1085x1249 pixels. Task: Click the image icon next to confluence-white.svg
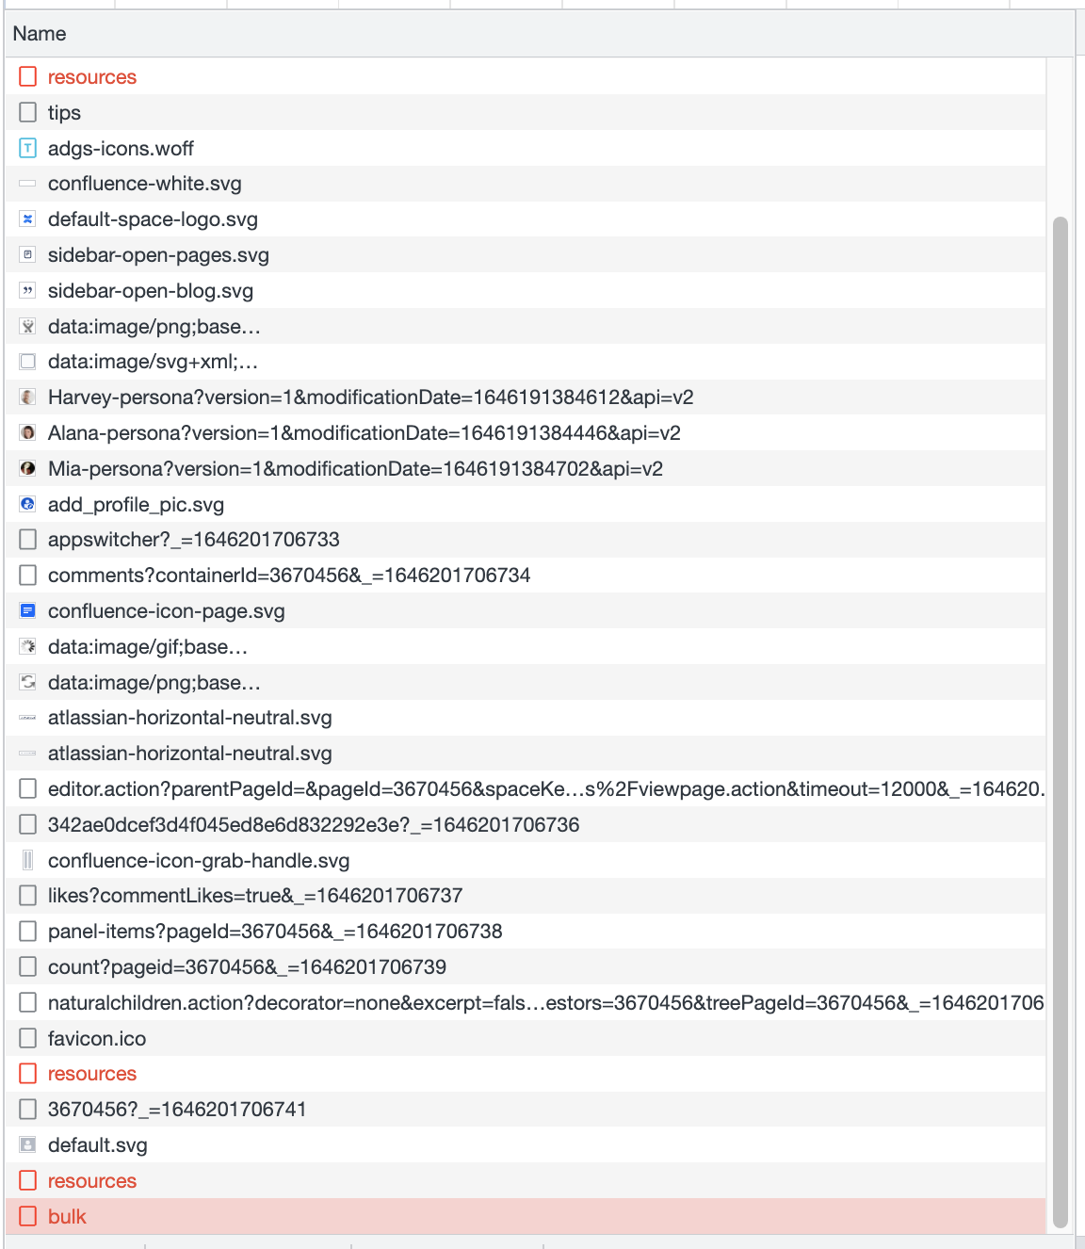point(28,184)
